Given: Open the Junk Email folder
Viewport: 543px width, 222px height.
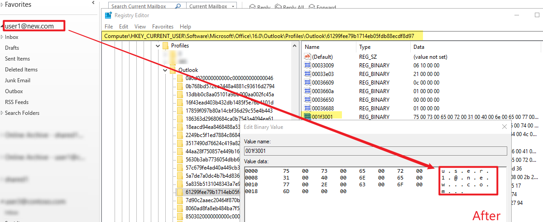Looking at the screenshot, I should 18,80.
